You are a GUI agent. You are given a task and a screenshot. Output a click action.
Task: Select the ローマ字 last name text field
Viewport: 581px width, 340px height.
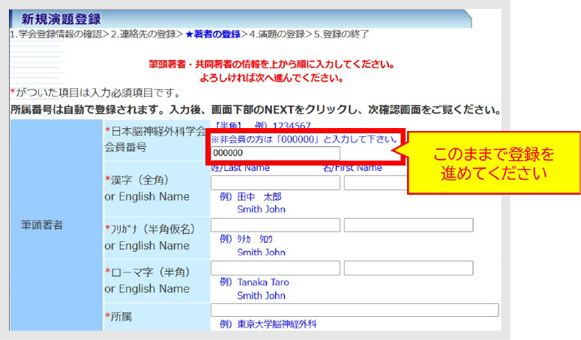coord(275,268)
